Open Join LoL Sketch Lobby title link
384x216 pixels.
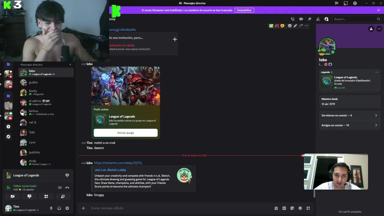(x=110, y=170)
